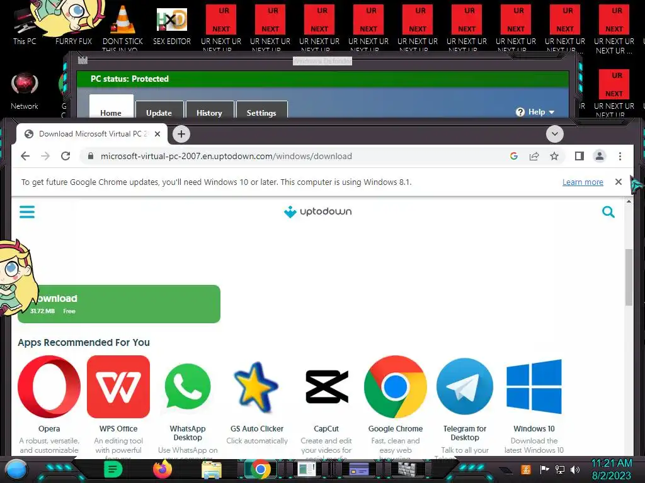
Task: Click the CapCut title link
Action: (x=326, y=428)
